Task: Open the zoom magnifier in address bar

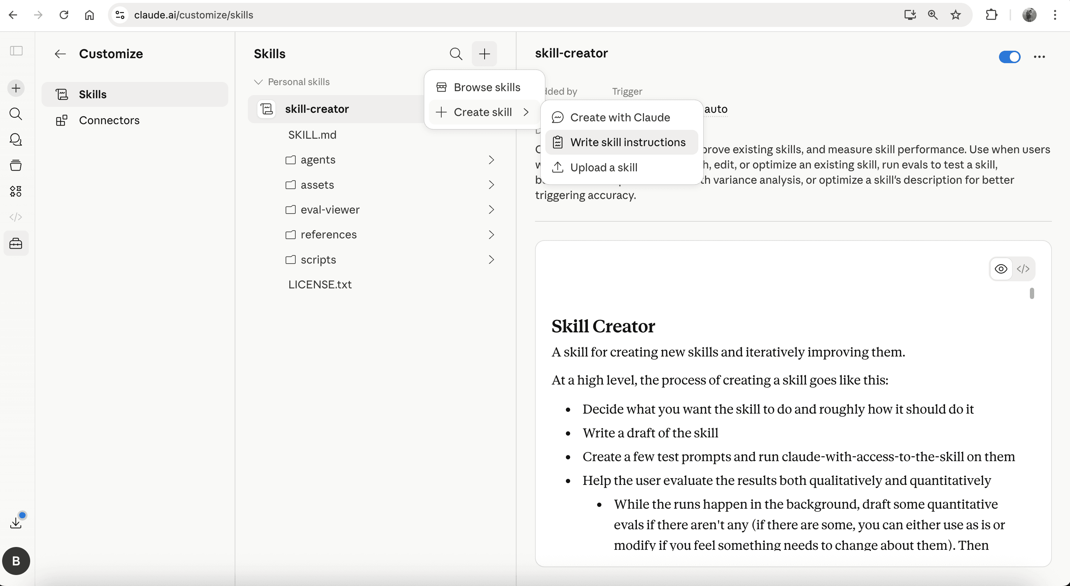Action: (933, 15)
